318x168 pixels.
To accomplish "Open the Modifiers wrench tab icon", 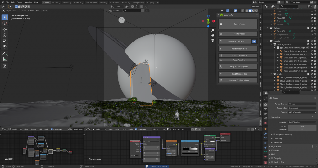I will (266, 134).
